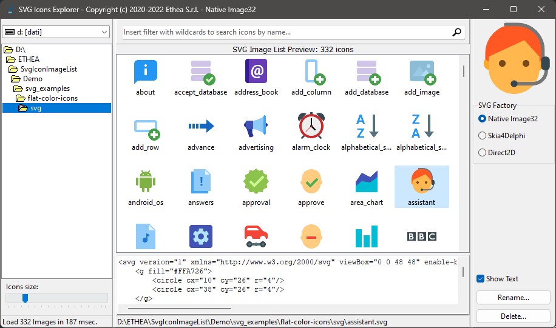This screenshot has width=556, height=328.
Task: Open the ETHEA folder
Action: tap(22, 59)
